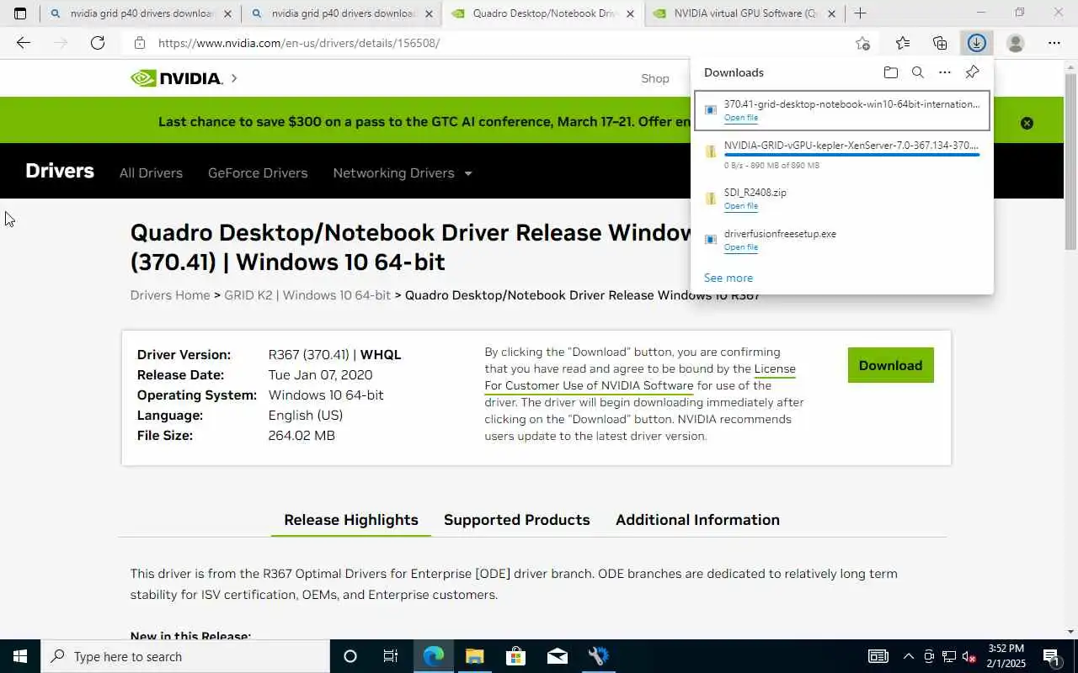Image resolution: width=1078 pixels, height=673 pixels.
Task: Open the tab actions menu icon
Action: point(20,13)
